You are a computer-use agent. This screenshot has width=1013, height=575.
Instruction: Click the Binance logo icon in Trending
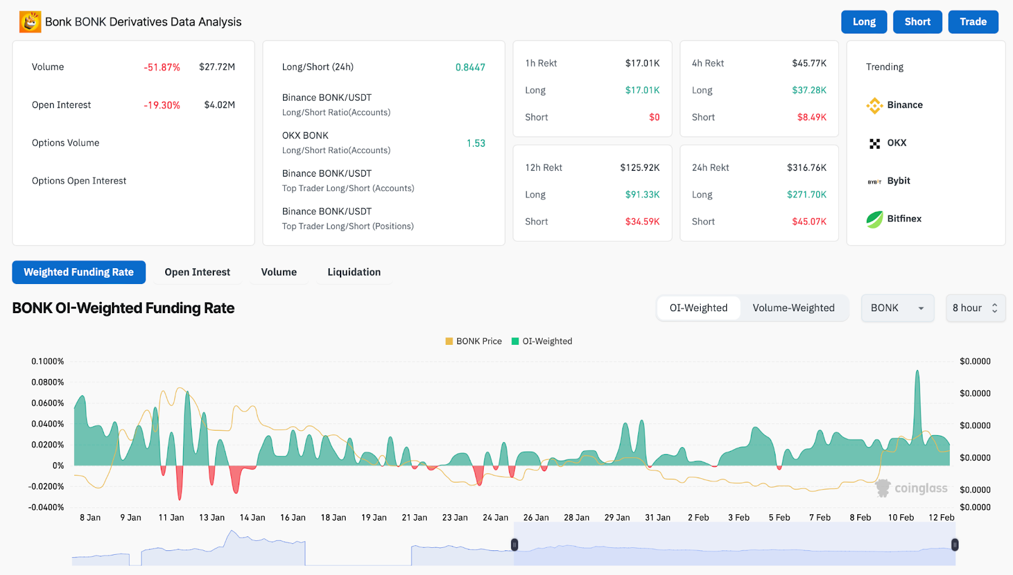[874, 105]
